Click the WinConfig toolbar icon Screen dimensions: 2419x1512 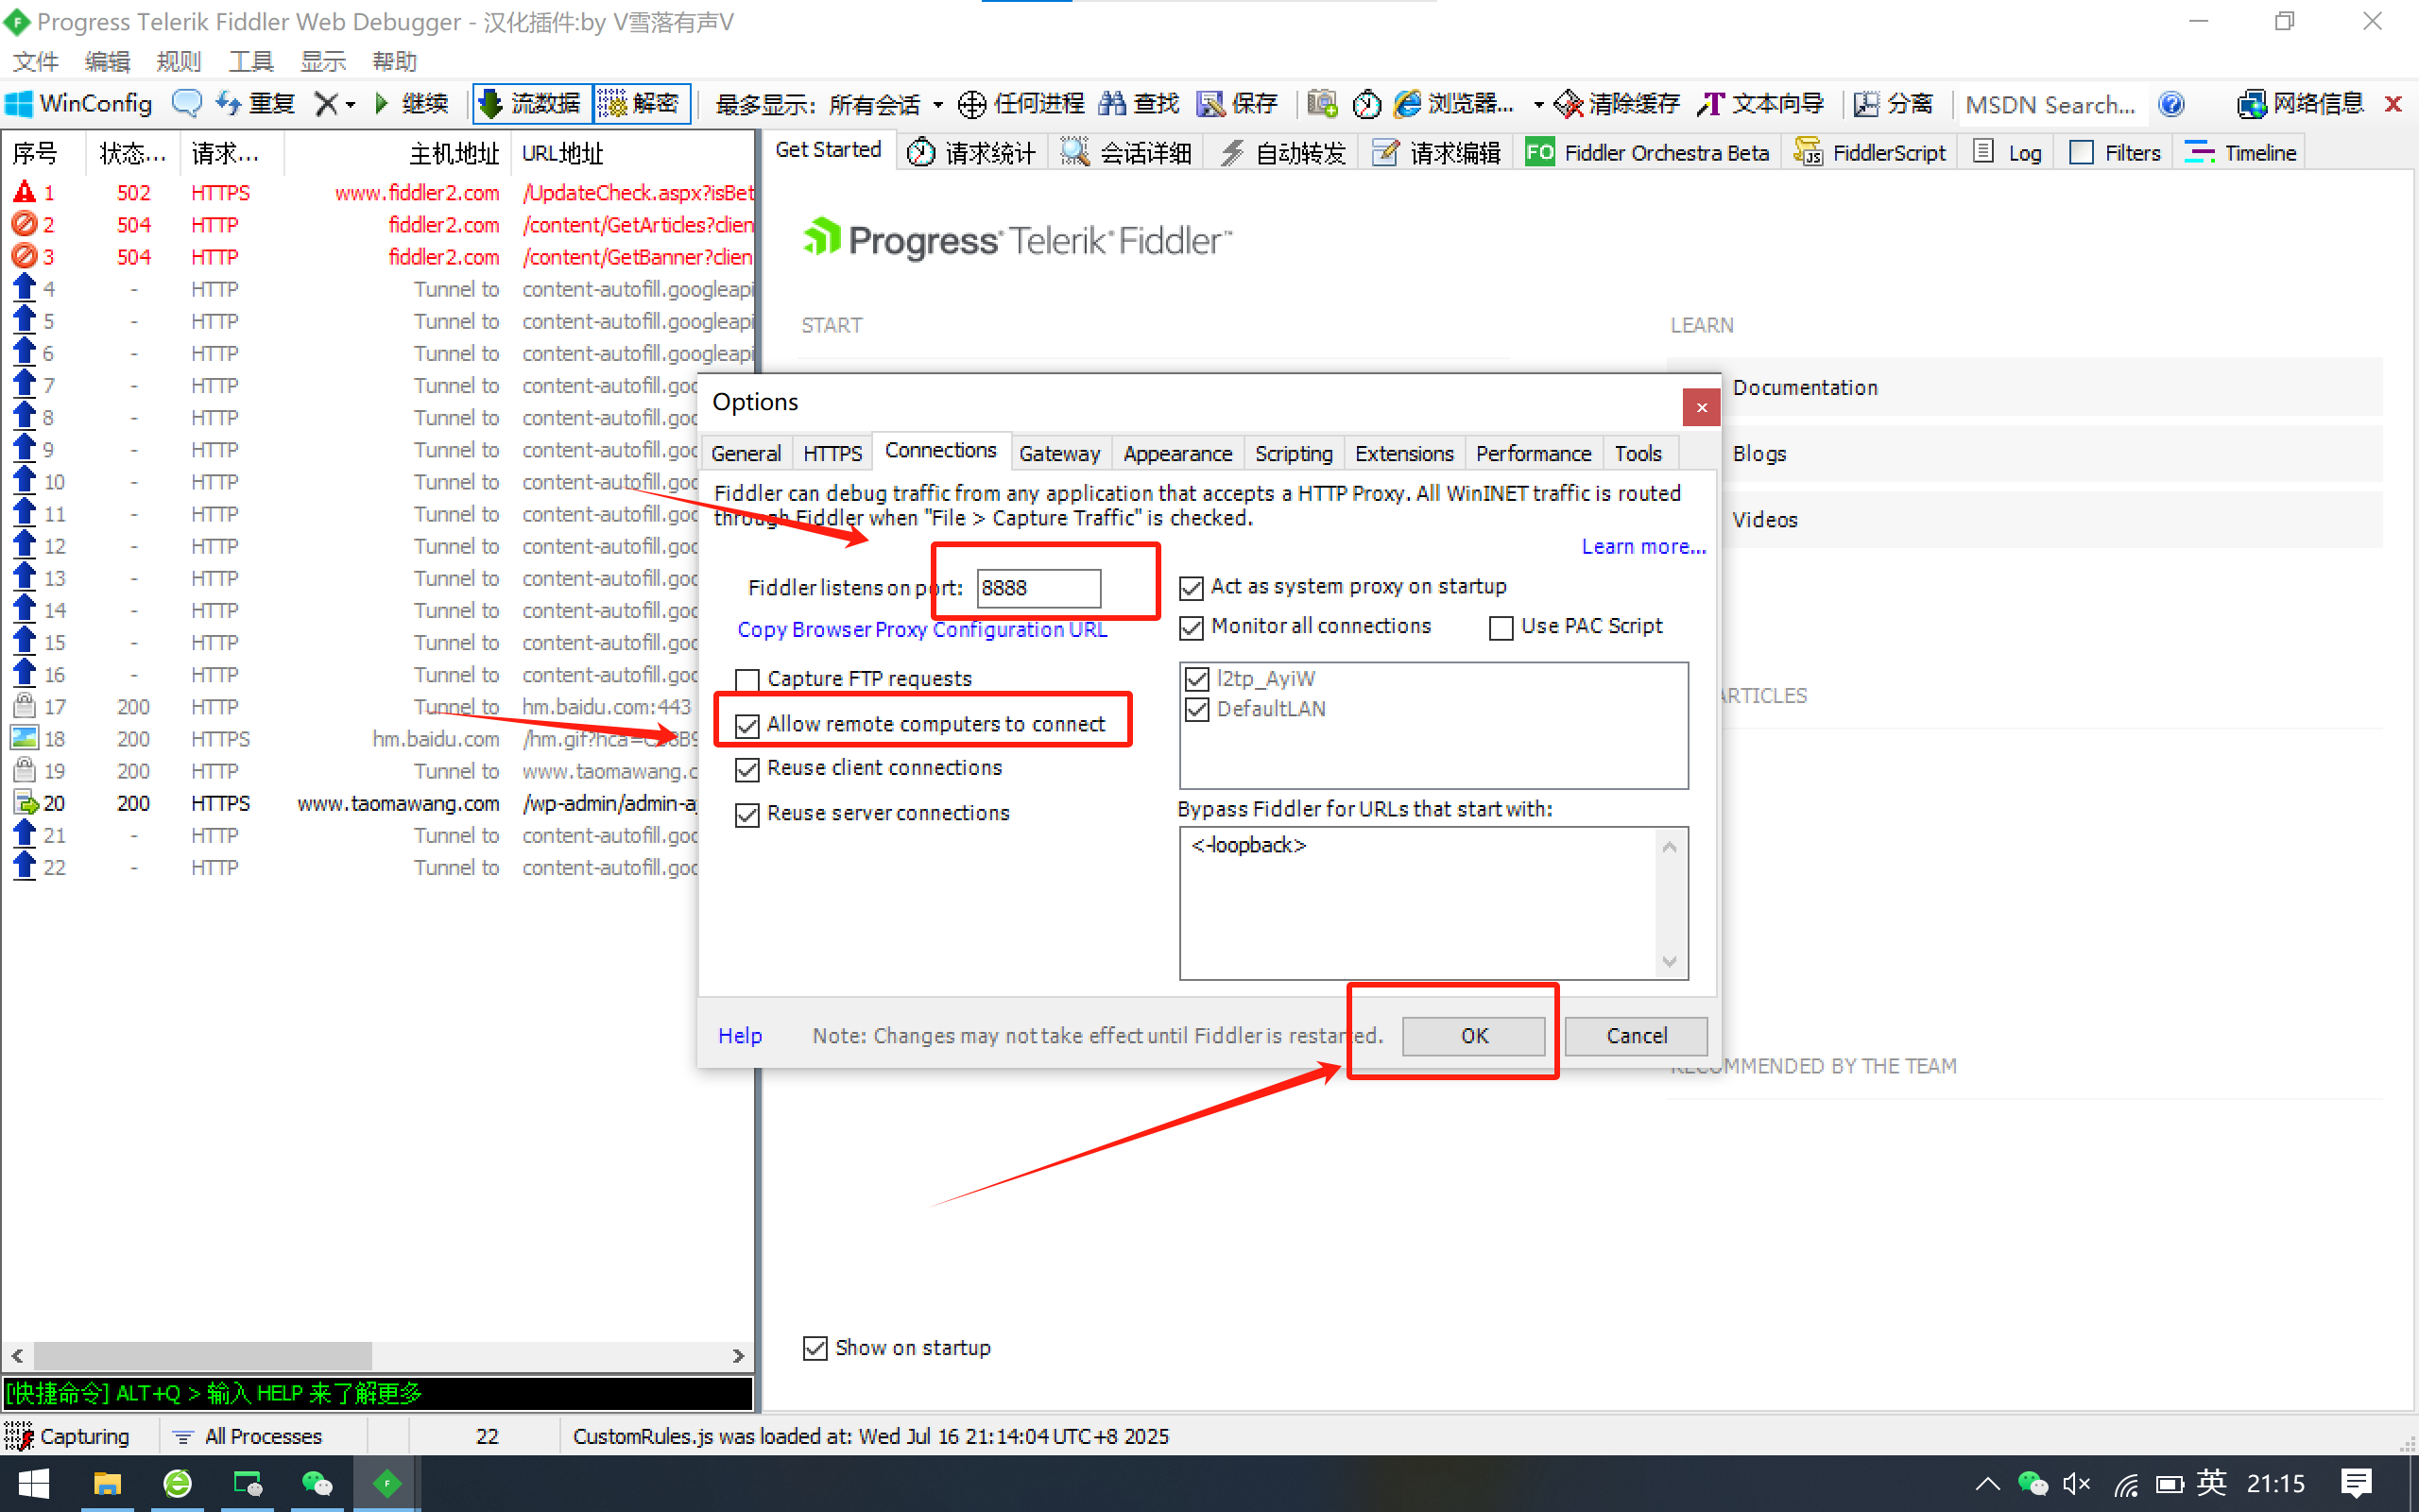20,104
